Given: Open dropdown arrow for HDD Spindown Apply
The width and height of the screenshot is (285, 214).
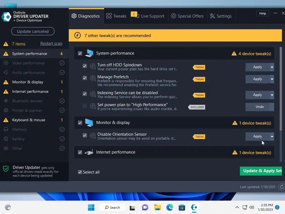Looking at the screenshot, I should coord(272,67).
